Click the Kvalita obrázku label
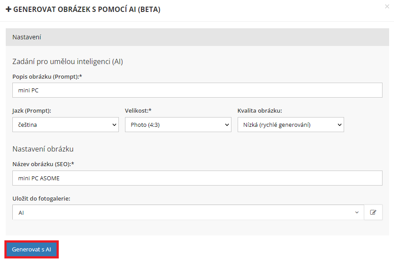Screen dimensions: 394x262 (260, 111)
